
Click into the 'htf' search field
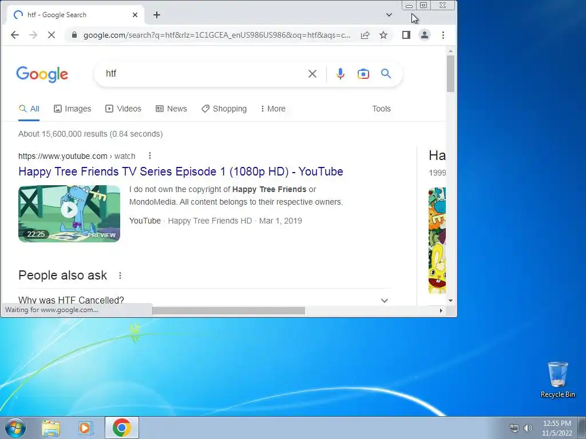tap(204, 74)
